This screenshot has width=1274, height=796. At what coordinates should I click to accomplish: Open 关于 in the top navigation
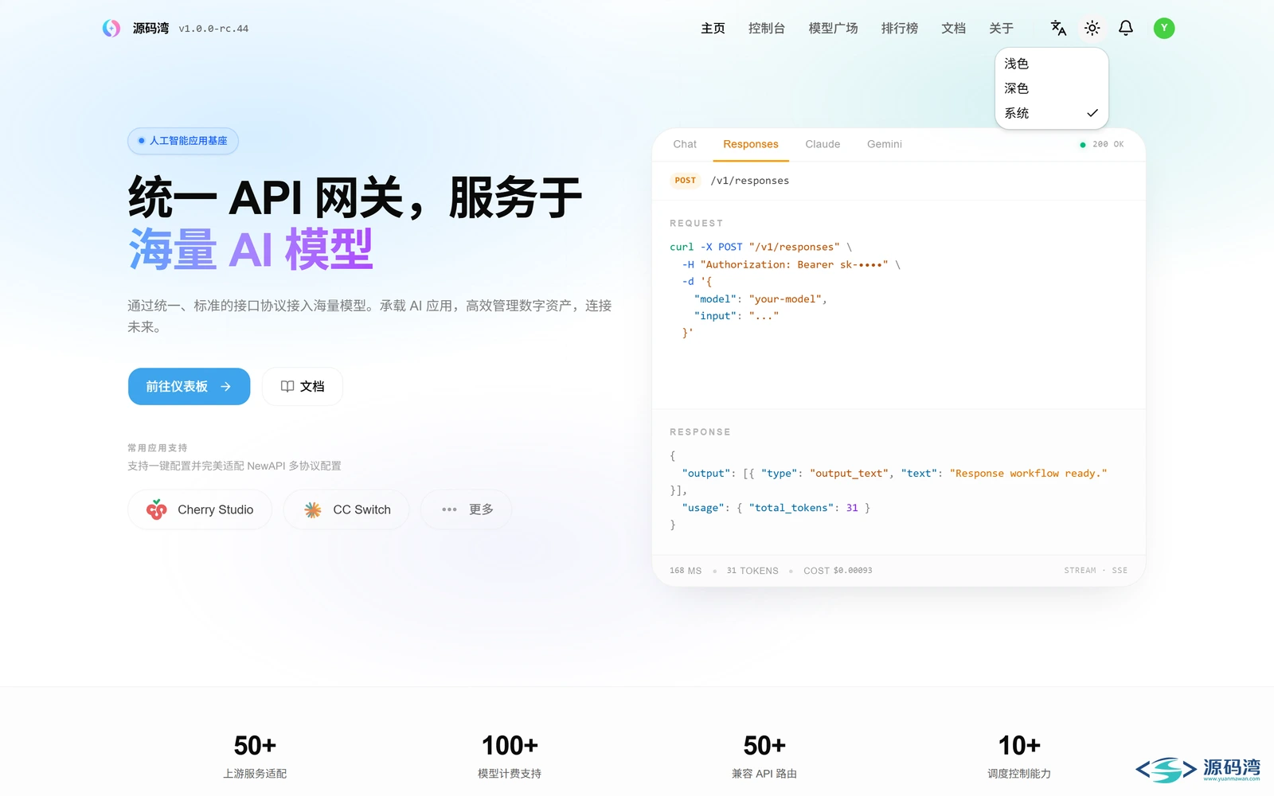(x=1001, y=29)
